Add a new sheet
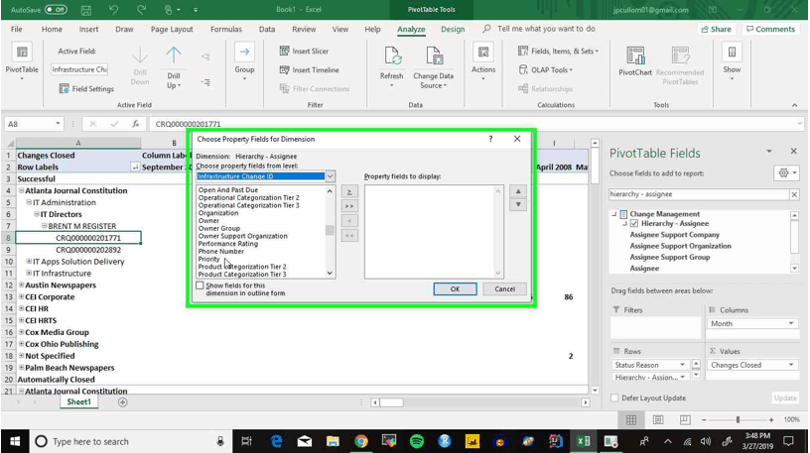This screenshot has height=453, width=810. pos(122,401)
